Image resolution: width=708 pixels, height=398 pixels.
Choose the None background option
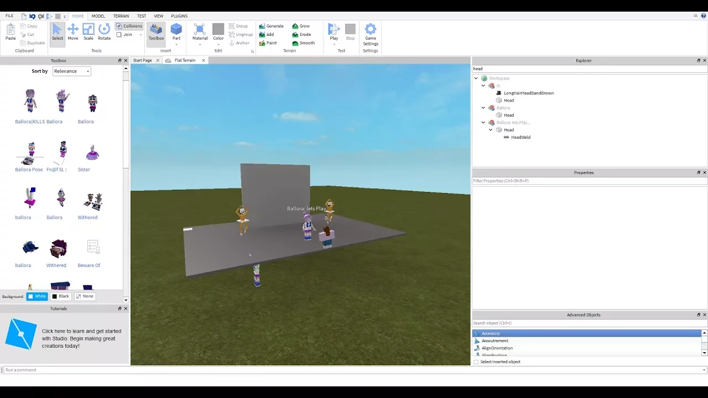(x=85, y=296)
